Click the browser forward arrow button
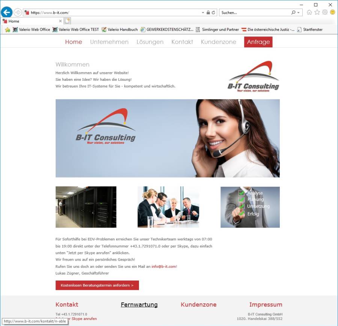This screenshot has height=326, width=338. [18, 12]
